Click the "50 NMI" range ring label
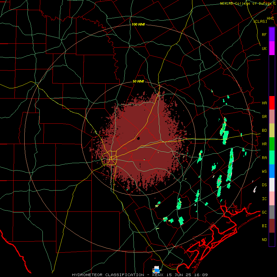This screenshot has height=277, width=277. pyautogui.click(x=138, y=82)
